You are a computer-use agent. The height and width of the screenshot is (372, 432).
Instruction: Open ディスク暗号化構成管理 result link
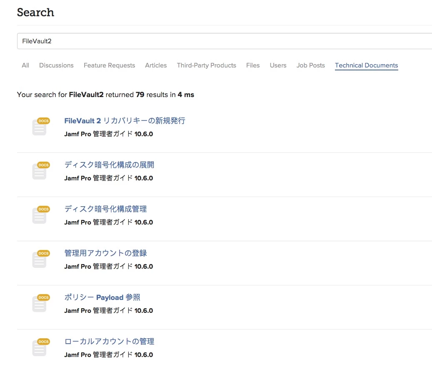click(105, 209)
